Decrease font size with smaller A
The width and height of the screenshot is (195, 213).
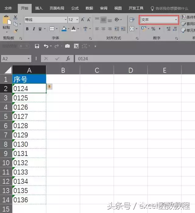point(89,20)
